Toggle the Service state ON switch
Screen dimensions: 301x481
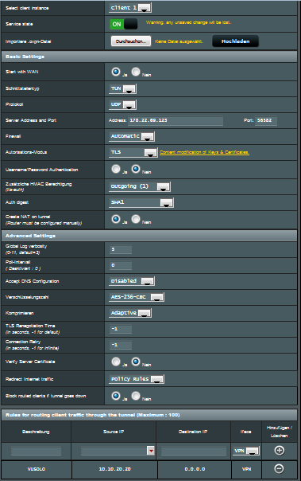124,24
